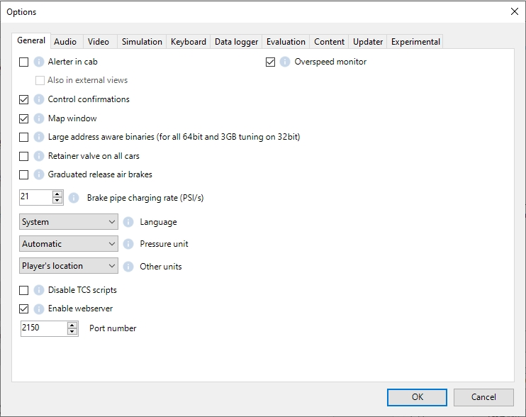Click info icon beside Overspeed monitor
The width and height of the screenshot is (526, 417).
click(x=285, y=62)
